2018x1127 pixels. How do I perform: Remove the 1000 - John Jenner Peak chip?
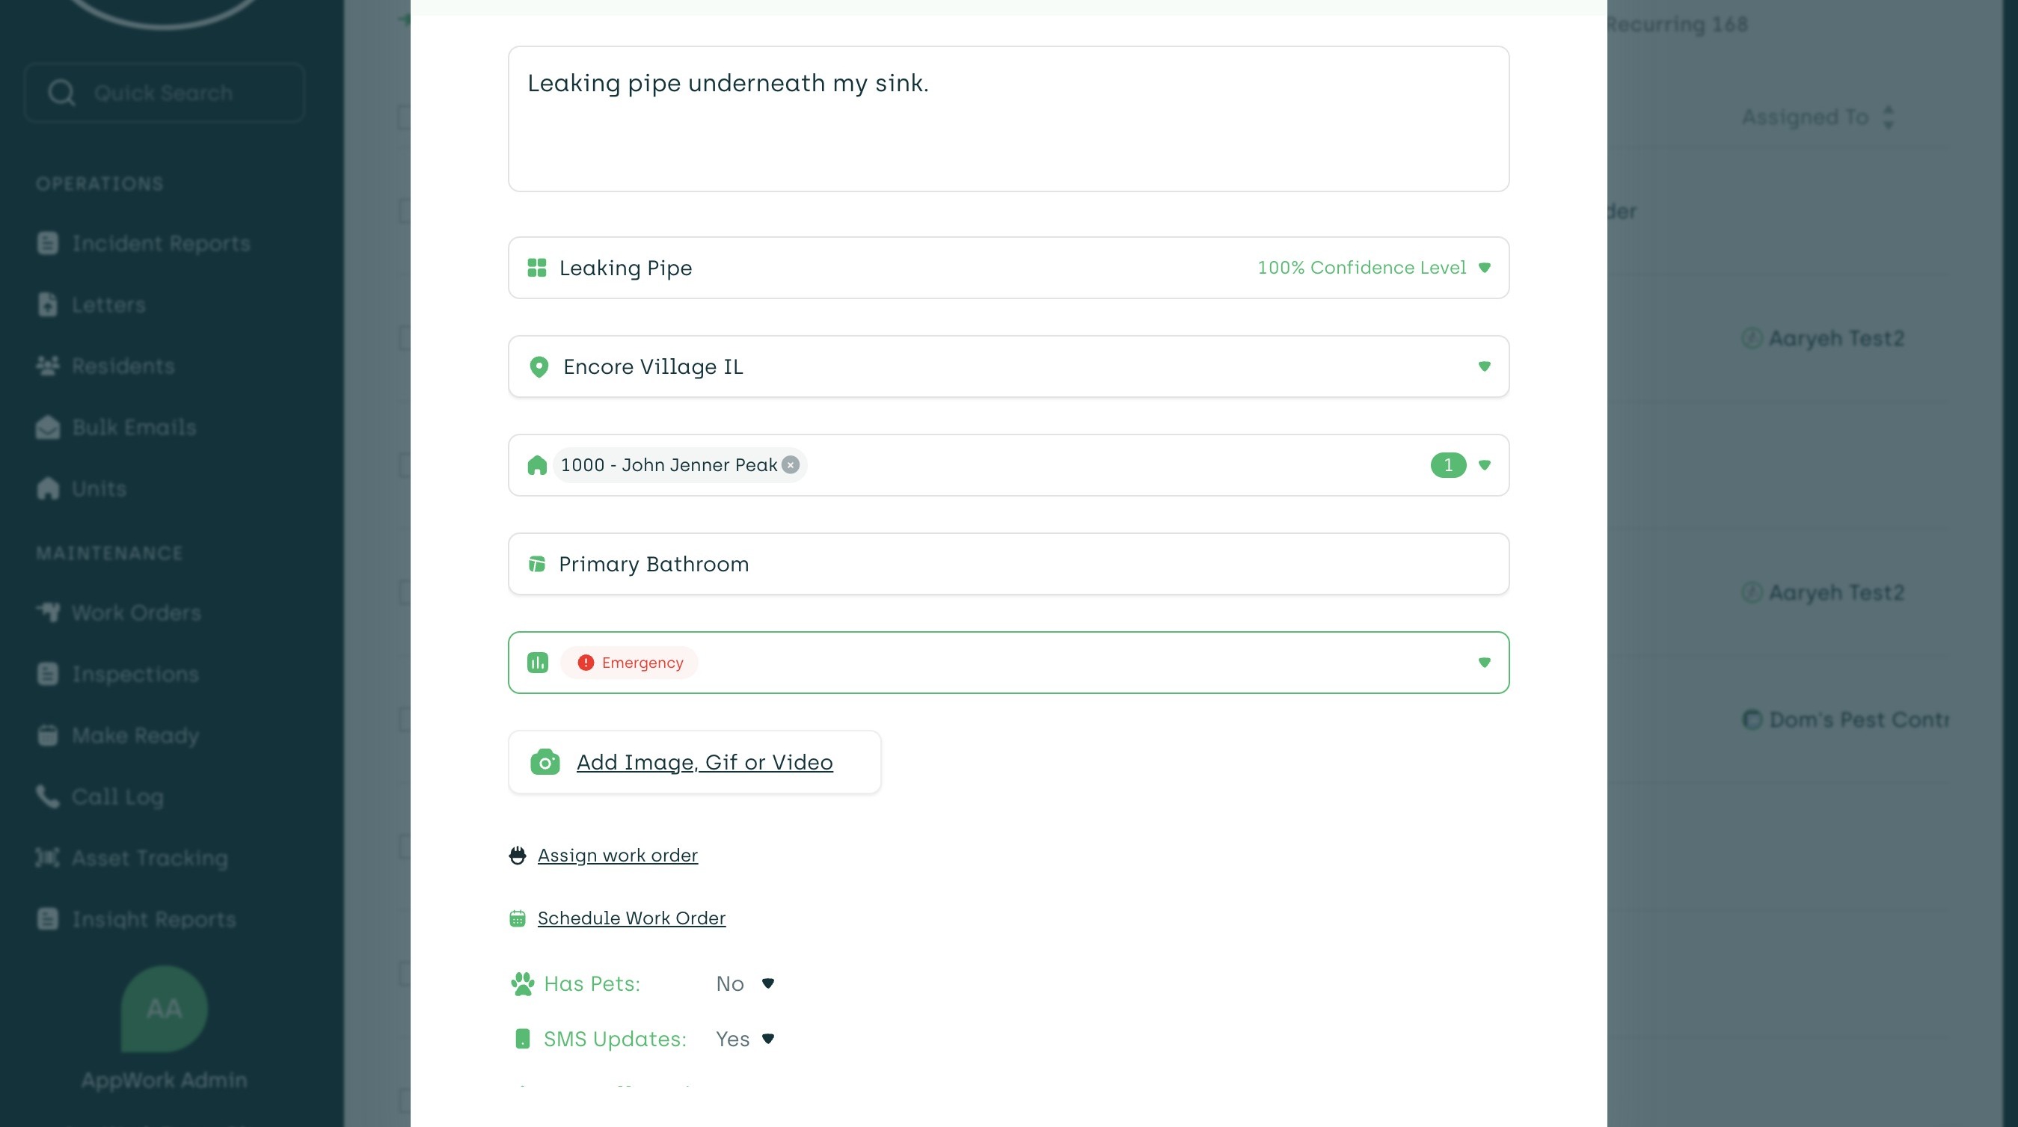click(791, 465)
